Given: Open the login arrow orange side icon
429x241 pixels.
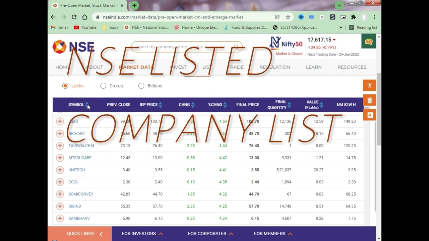Looking at the screenshot, I should coord(370,115).
